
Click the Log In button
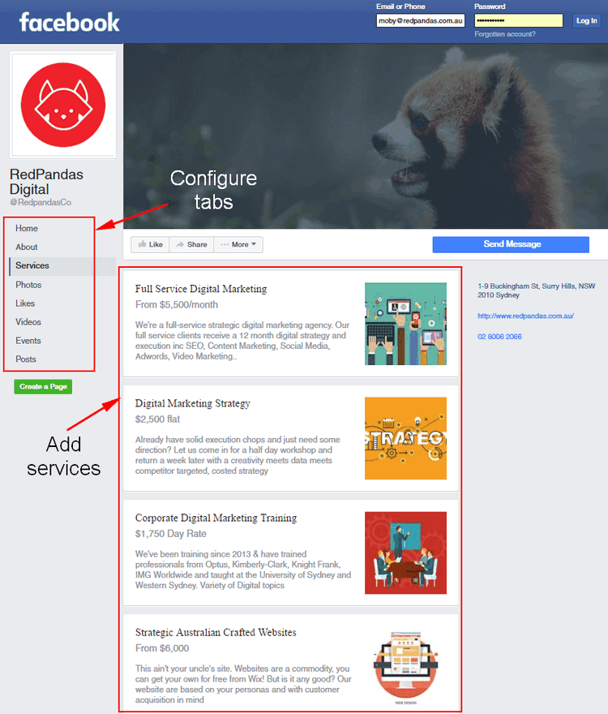587,20
